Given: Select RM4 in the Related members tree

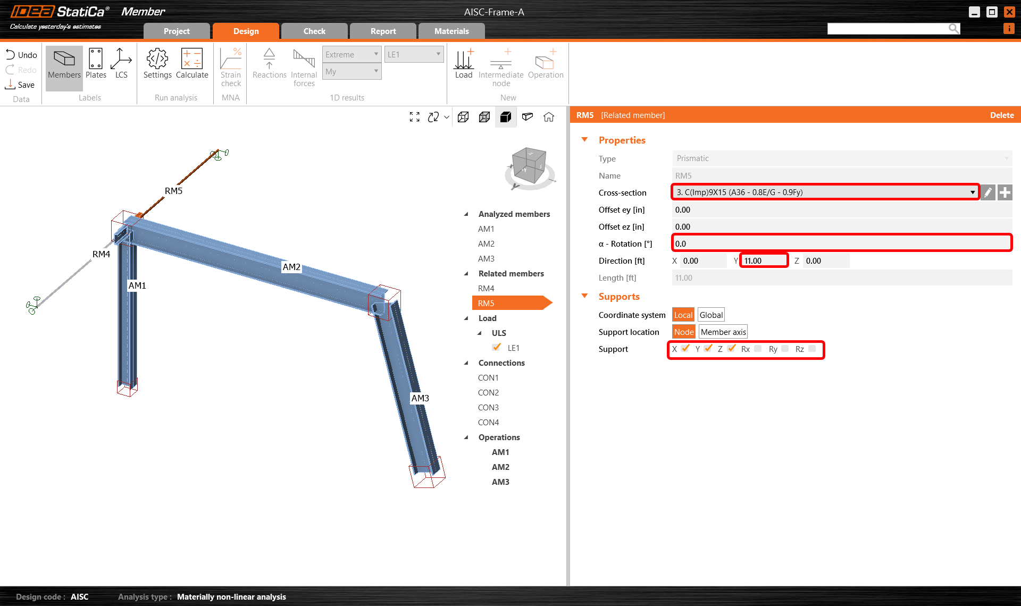Looking at the screenshot, I should (486, 288).
